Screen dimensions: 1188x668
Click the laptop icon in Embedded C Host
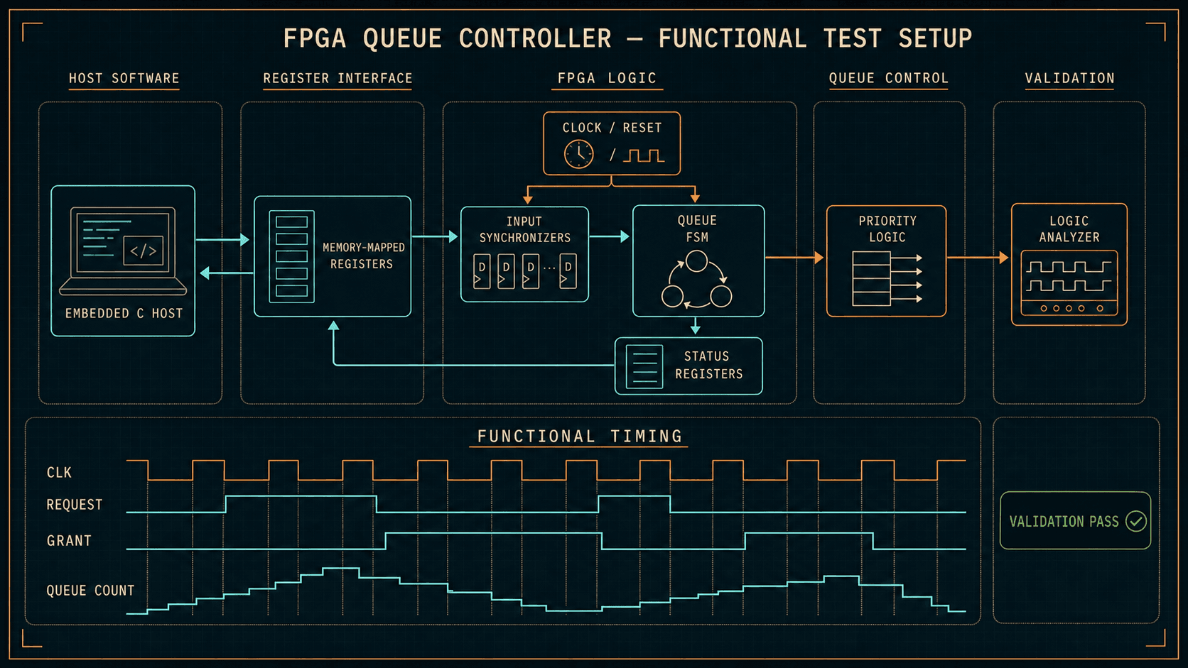123,251
